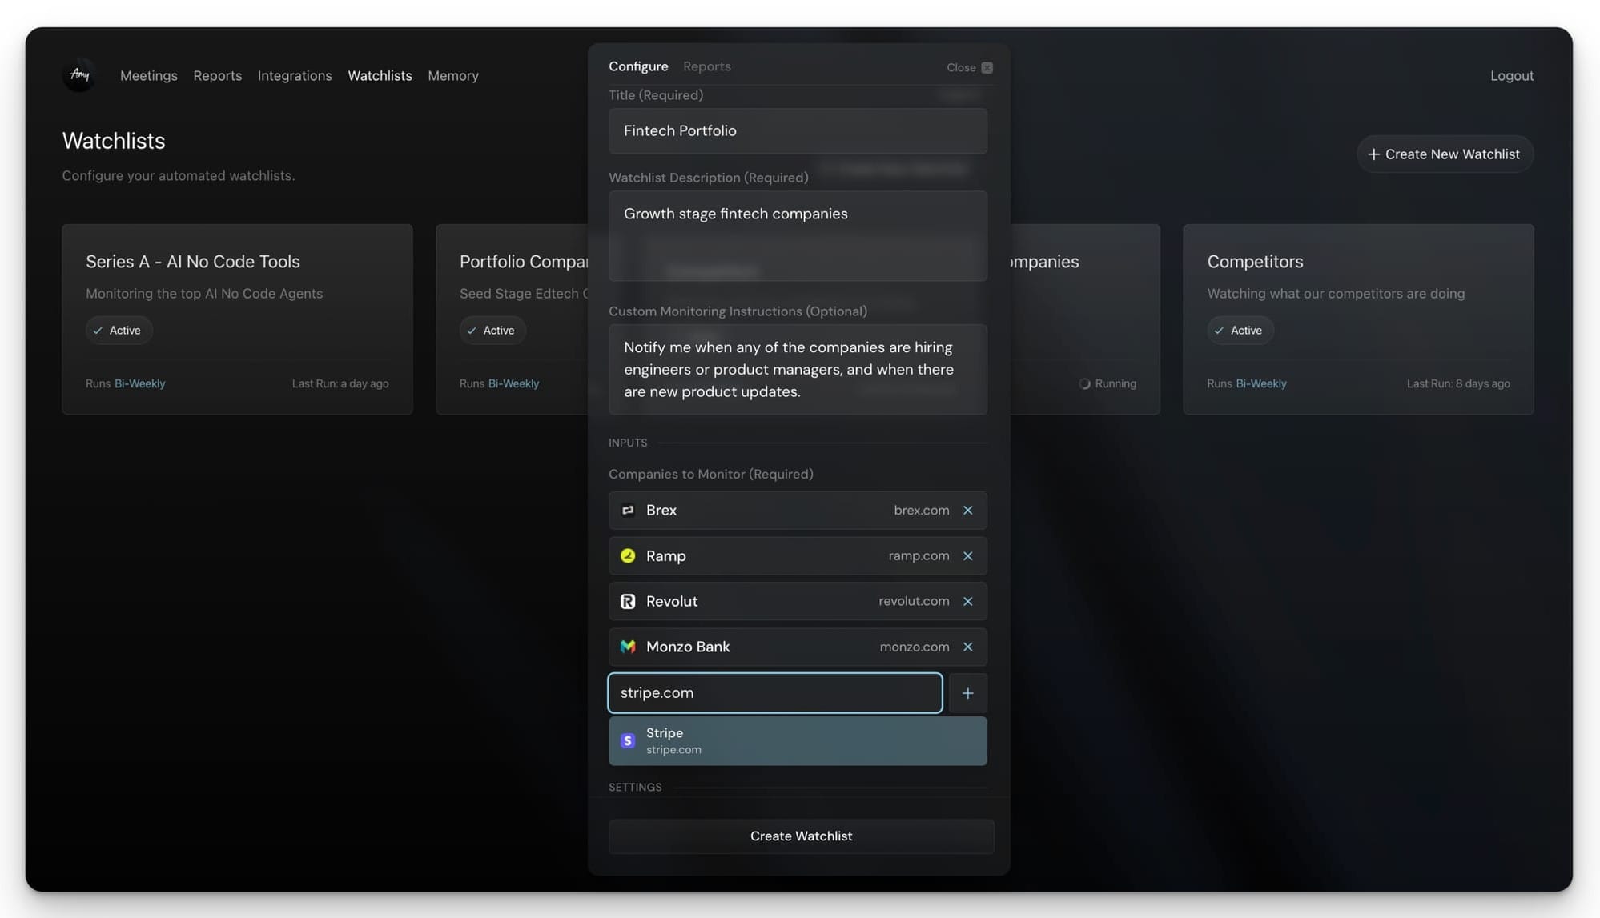Image resolution: width=1600 pixels, height=918 pixels.
Task: Toggle Active badge on Competitors card
Action: 1239,331
